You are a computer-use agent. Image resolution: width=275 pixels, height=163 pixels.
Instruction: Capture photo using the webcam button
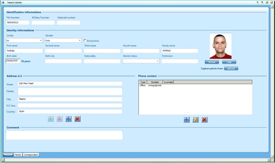coord(231,68)
